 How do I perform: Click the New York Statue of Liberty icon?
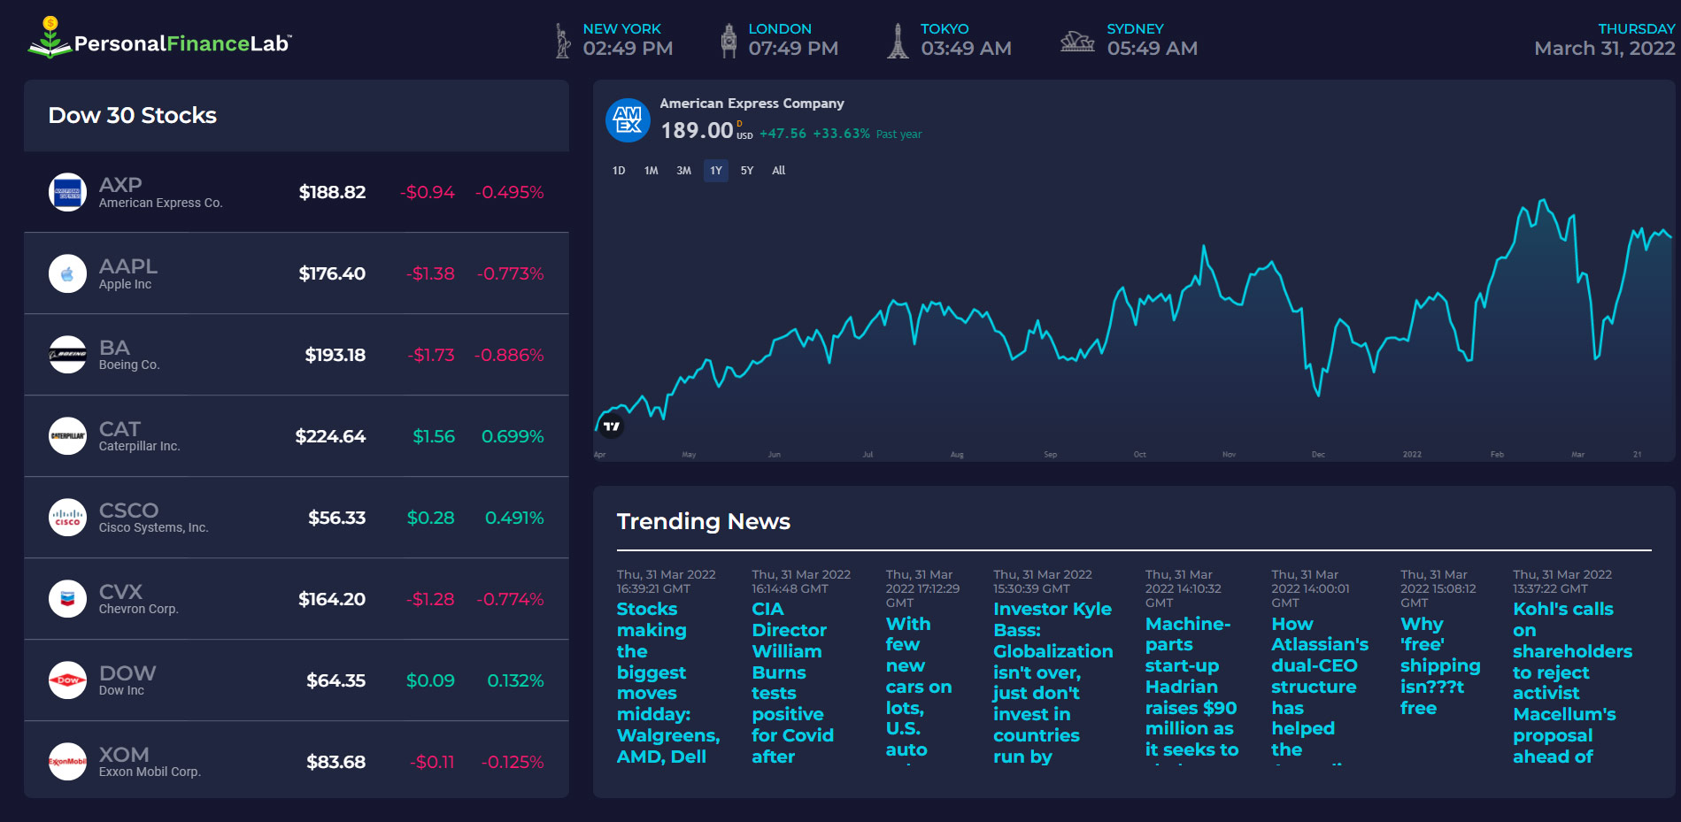[562, 41]
